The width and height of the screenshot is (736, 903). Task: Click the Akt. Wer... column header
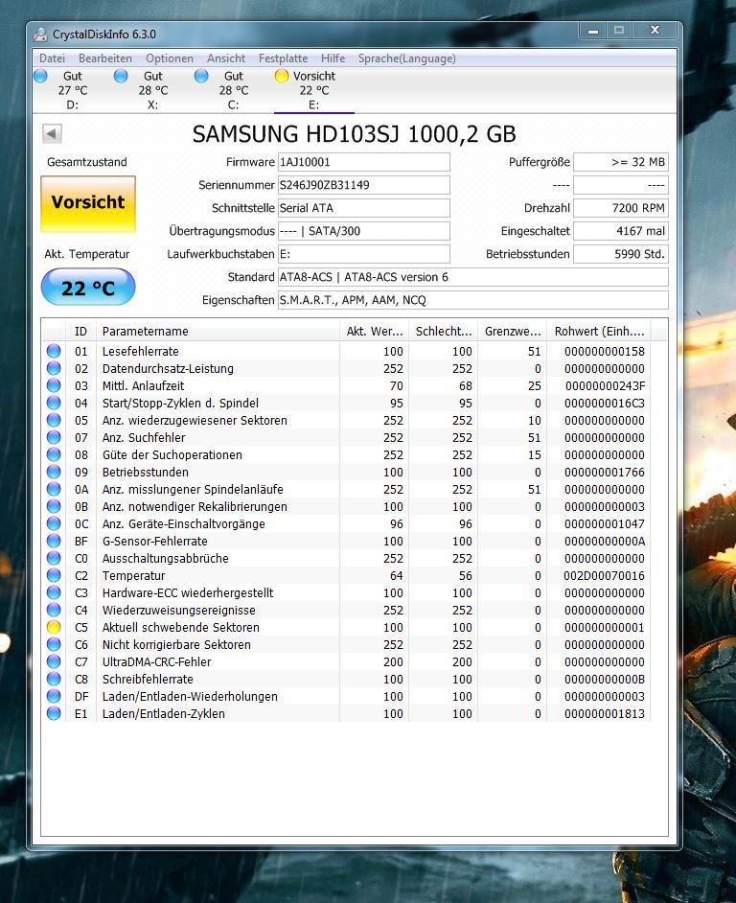[374, 331]
